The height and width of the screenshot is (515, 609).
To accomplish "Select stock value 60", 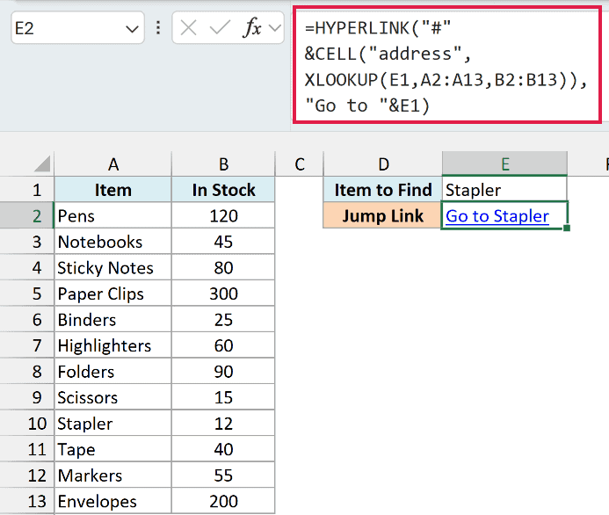I will pyautogui.click(x=223, y=345).
